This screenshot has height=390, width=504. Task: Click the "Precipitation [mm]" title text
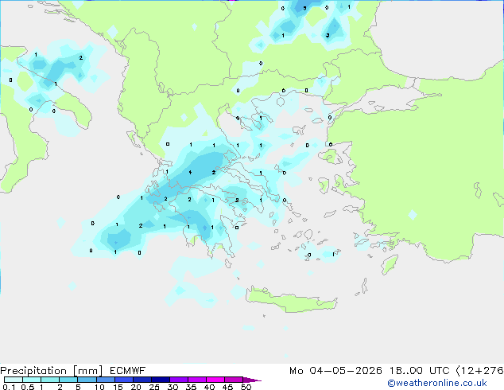[x=52, y=371]
